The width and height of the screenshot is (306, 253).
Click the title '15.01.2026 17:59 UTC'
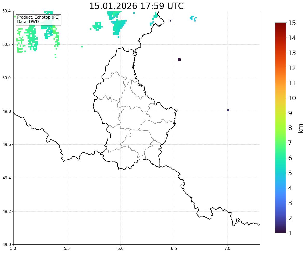click(136, 6)
